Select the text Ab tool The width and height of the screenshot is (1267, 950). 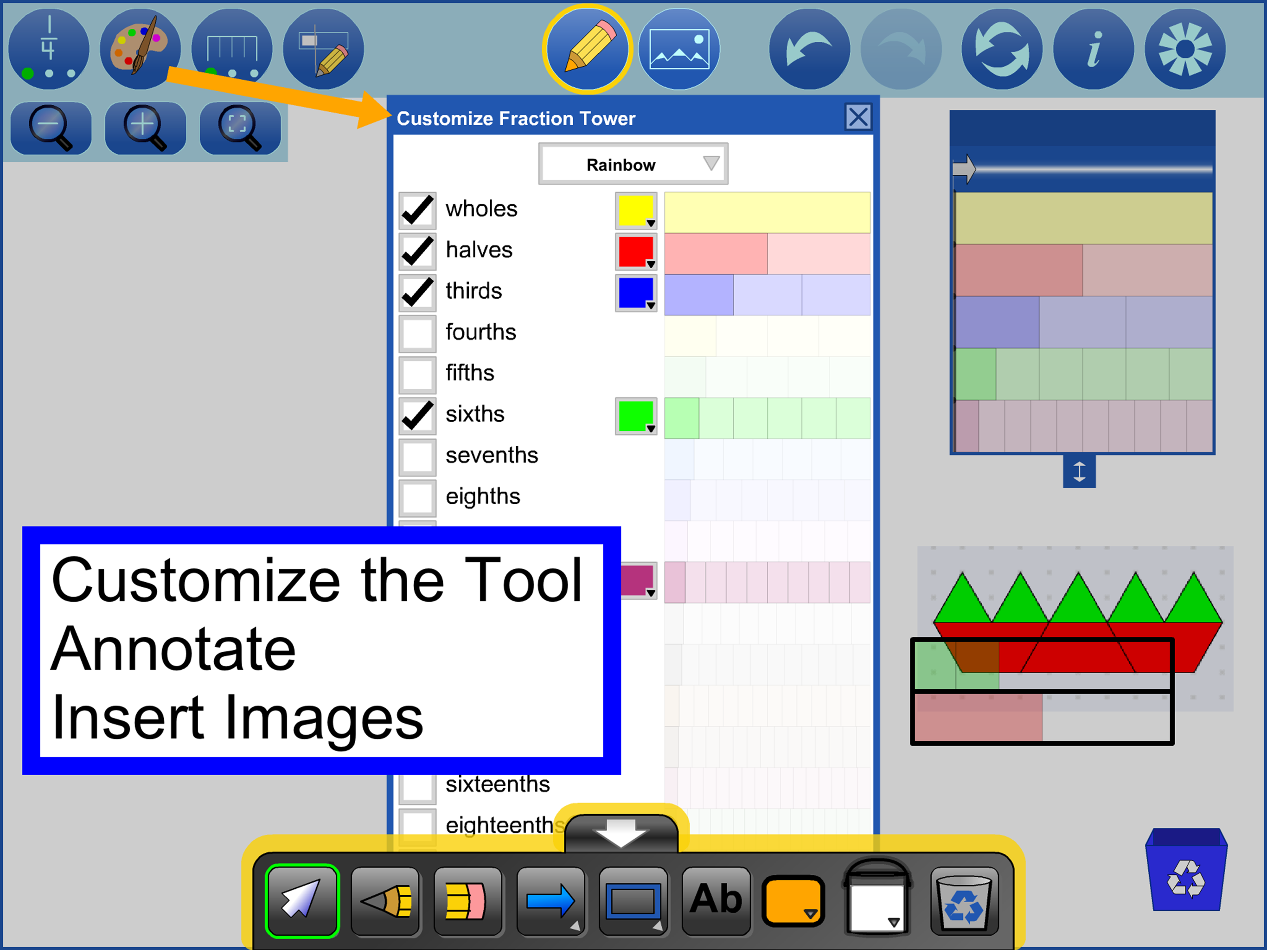point(716,901)
